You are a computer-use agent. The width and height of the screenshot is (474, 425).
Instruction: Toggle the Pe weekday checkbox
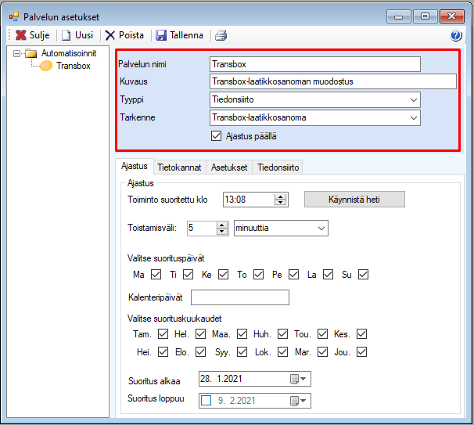293,275
